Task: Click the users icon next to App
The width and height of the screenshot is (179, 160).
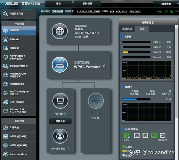Action: 166,11
